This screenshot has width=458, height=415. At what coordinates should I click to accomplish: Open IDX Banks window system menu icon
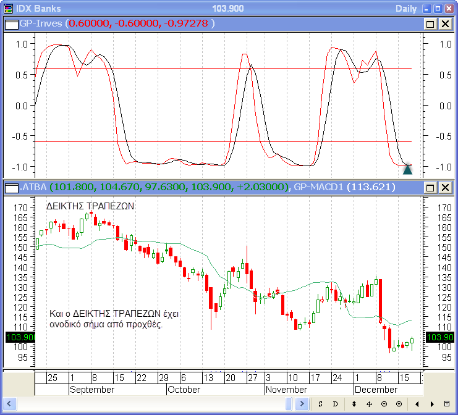pyautogui.click(x=8, y=8)
